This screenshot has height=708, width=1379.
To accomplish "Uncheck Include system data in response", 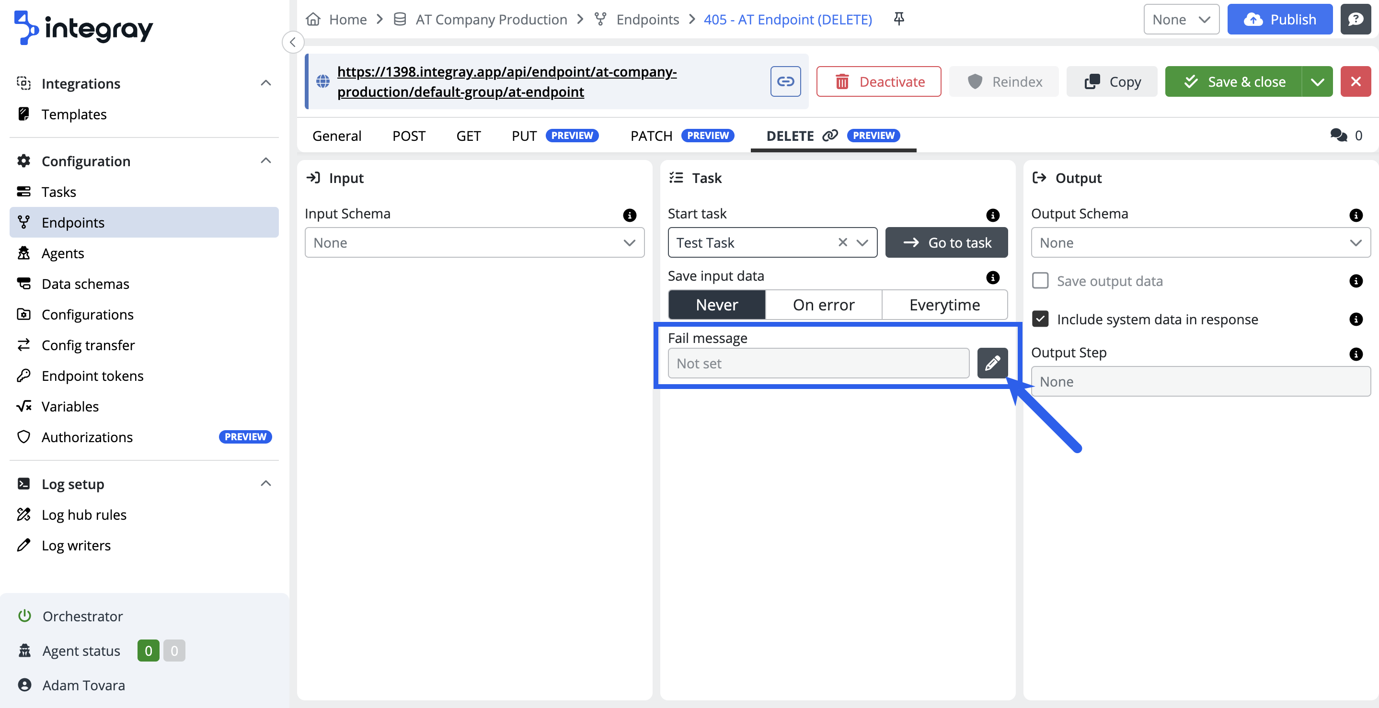I will pos(1040,319).
